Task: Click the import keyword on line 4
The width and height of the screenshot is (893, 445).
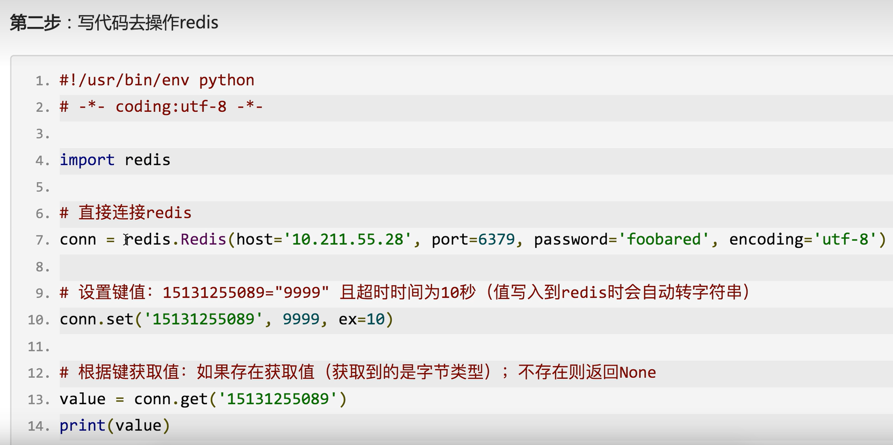Action: click(87, 160)
